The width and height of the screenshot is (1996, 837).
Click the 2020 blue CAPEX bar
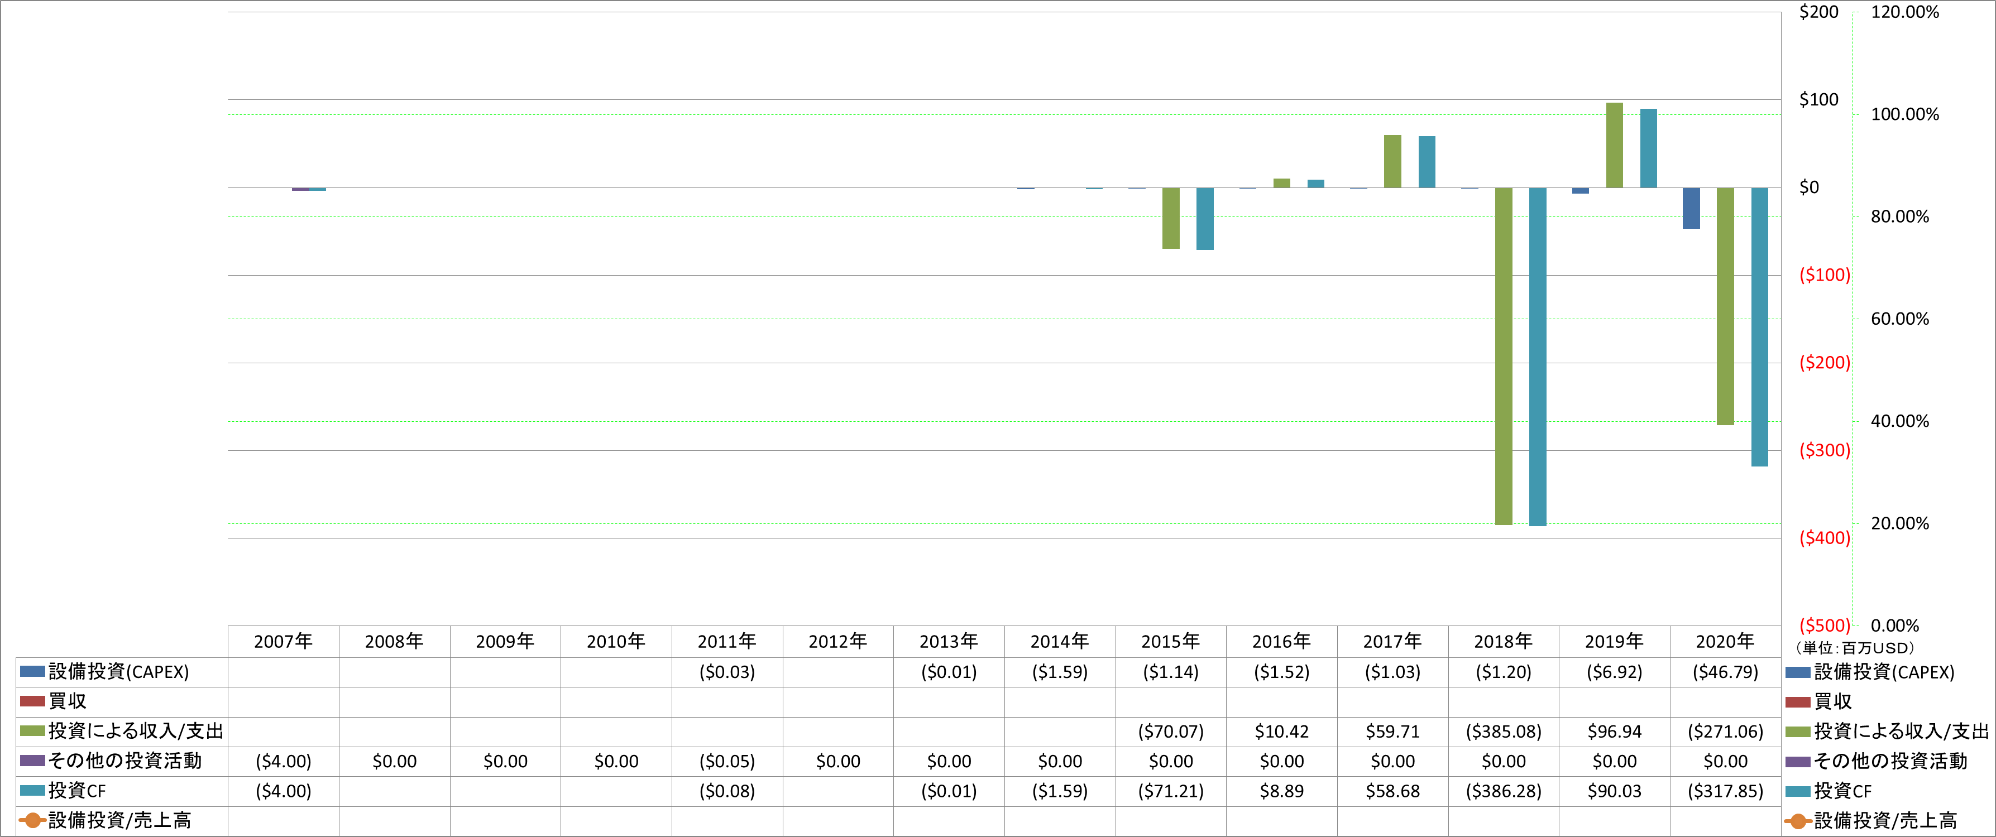click(1692, 208)
